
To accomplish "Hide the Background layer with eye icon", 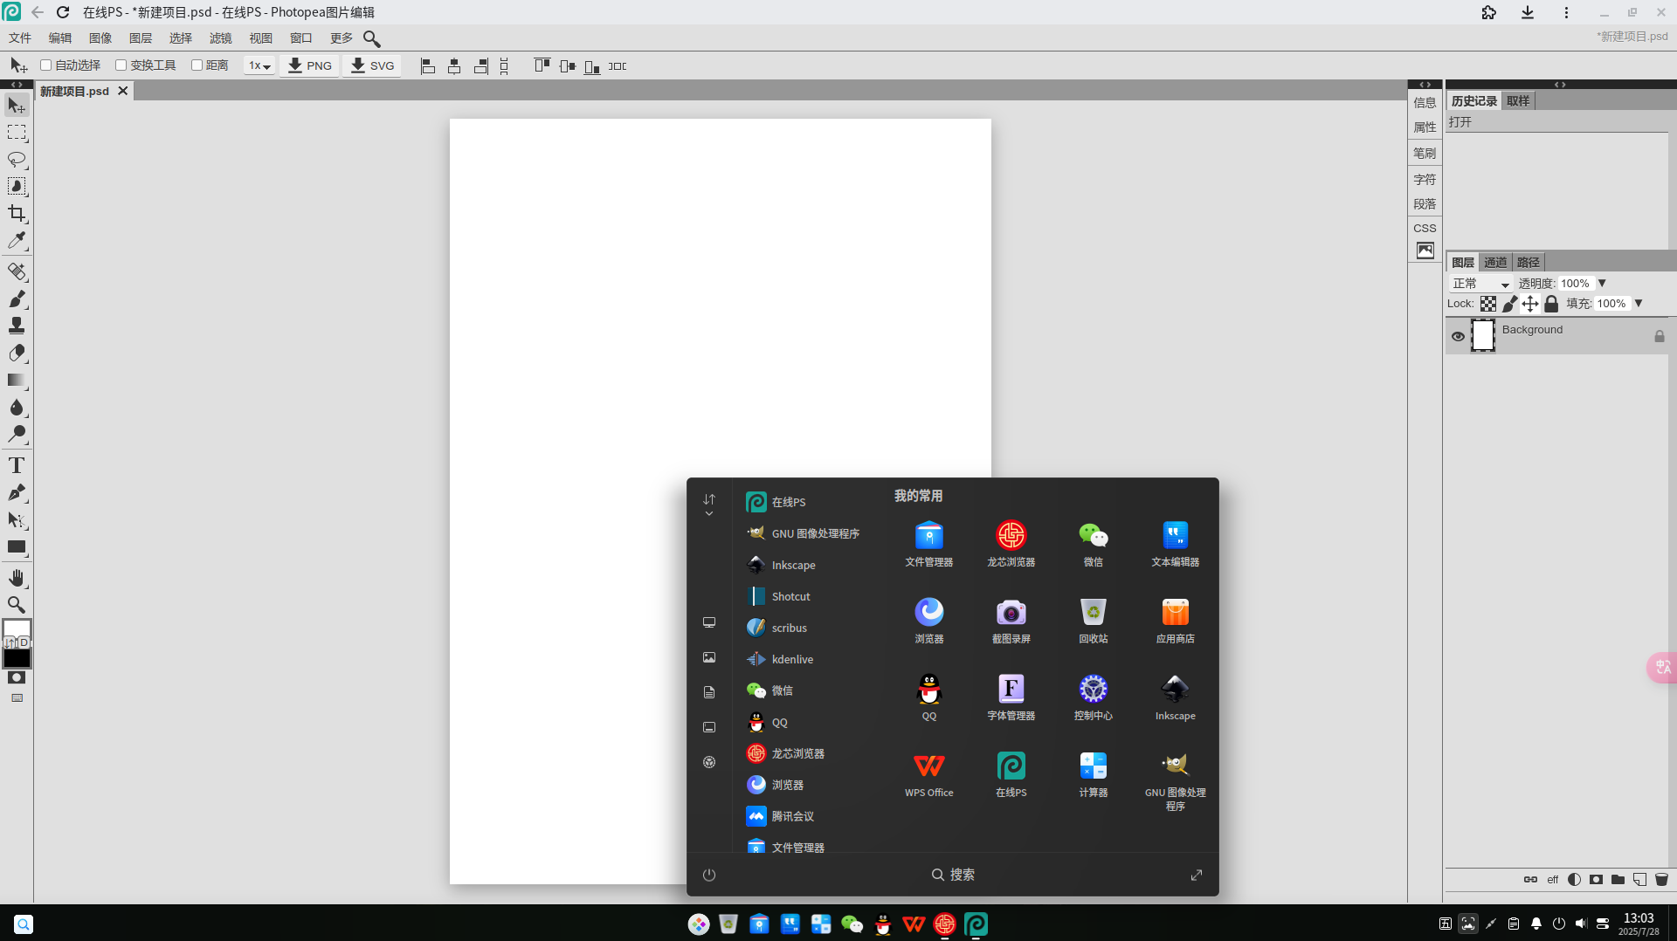I will point(1458,336).
